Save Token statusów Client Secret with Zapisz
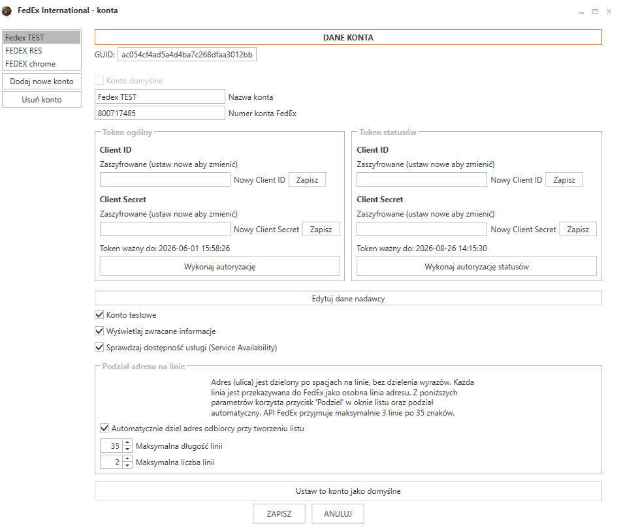623x531 pixels. (x=578, y=230)
